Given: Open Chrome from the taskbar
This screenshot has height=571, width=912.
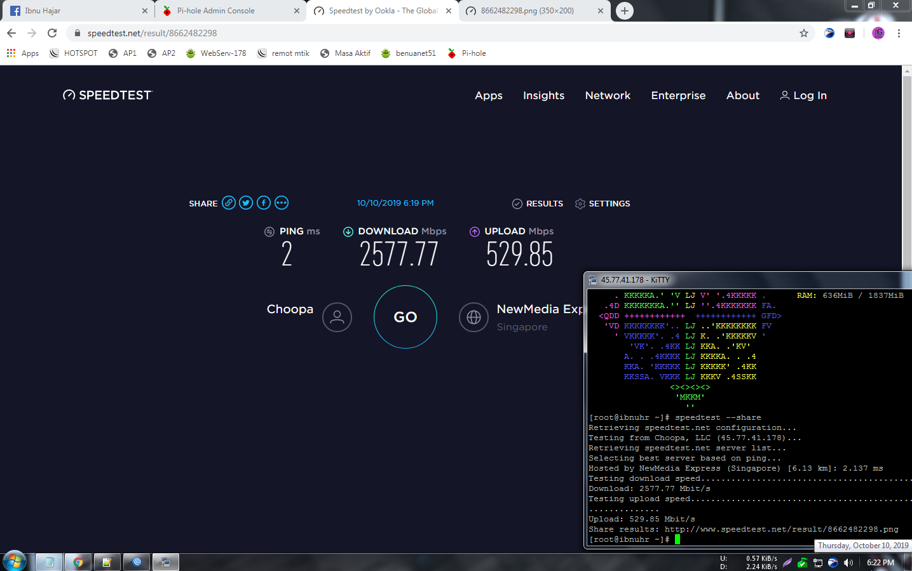Looking at the screenshot, I should click(78, 562).
